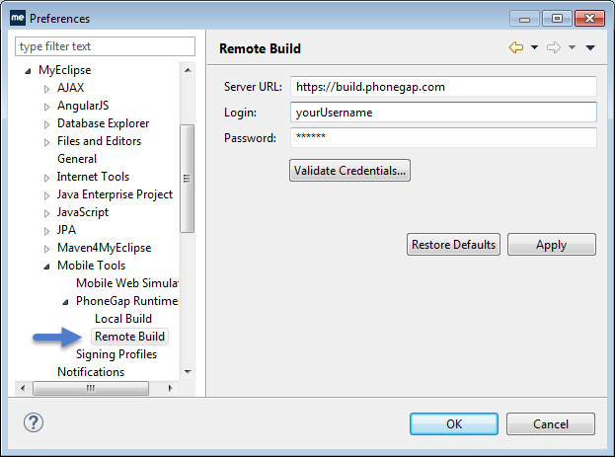Select the General preference item

coord(77,159)
